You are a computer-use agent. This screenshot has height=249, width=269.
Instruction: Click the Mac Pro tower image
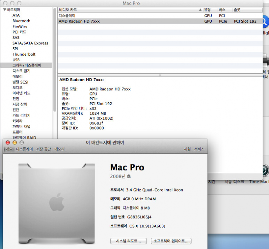(x=57, y=204)
